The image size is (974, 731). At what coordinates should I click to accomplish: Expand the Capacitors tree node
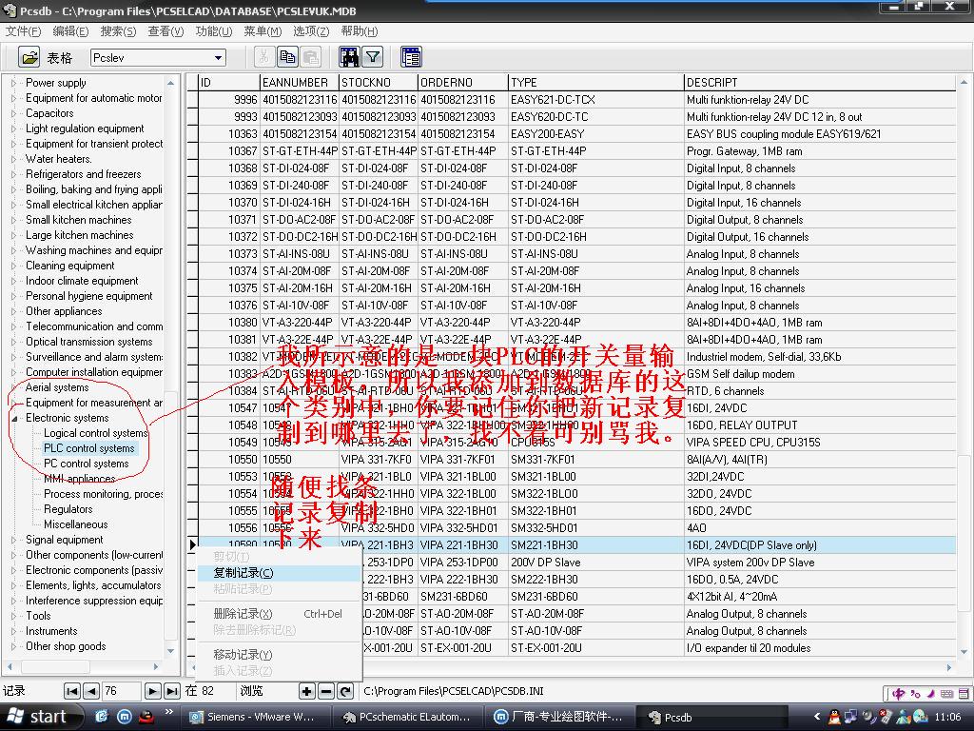coord(13,114)
